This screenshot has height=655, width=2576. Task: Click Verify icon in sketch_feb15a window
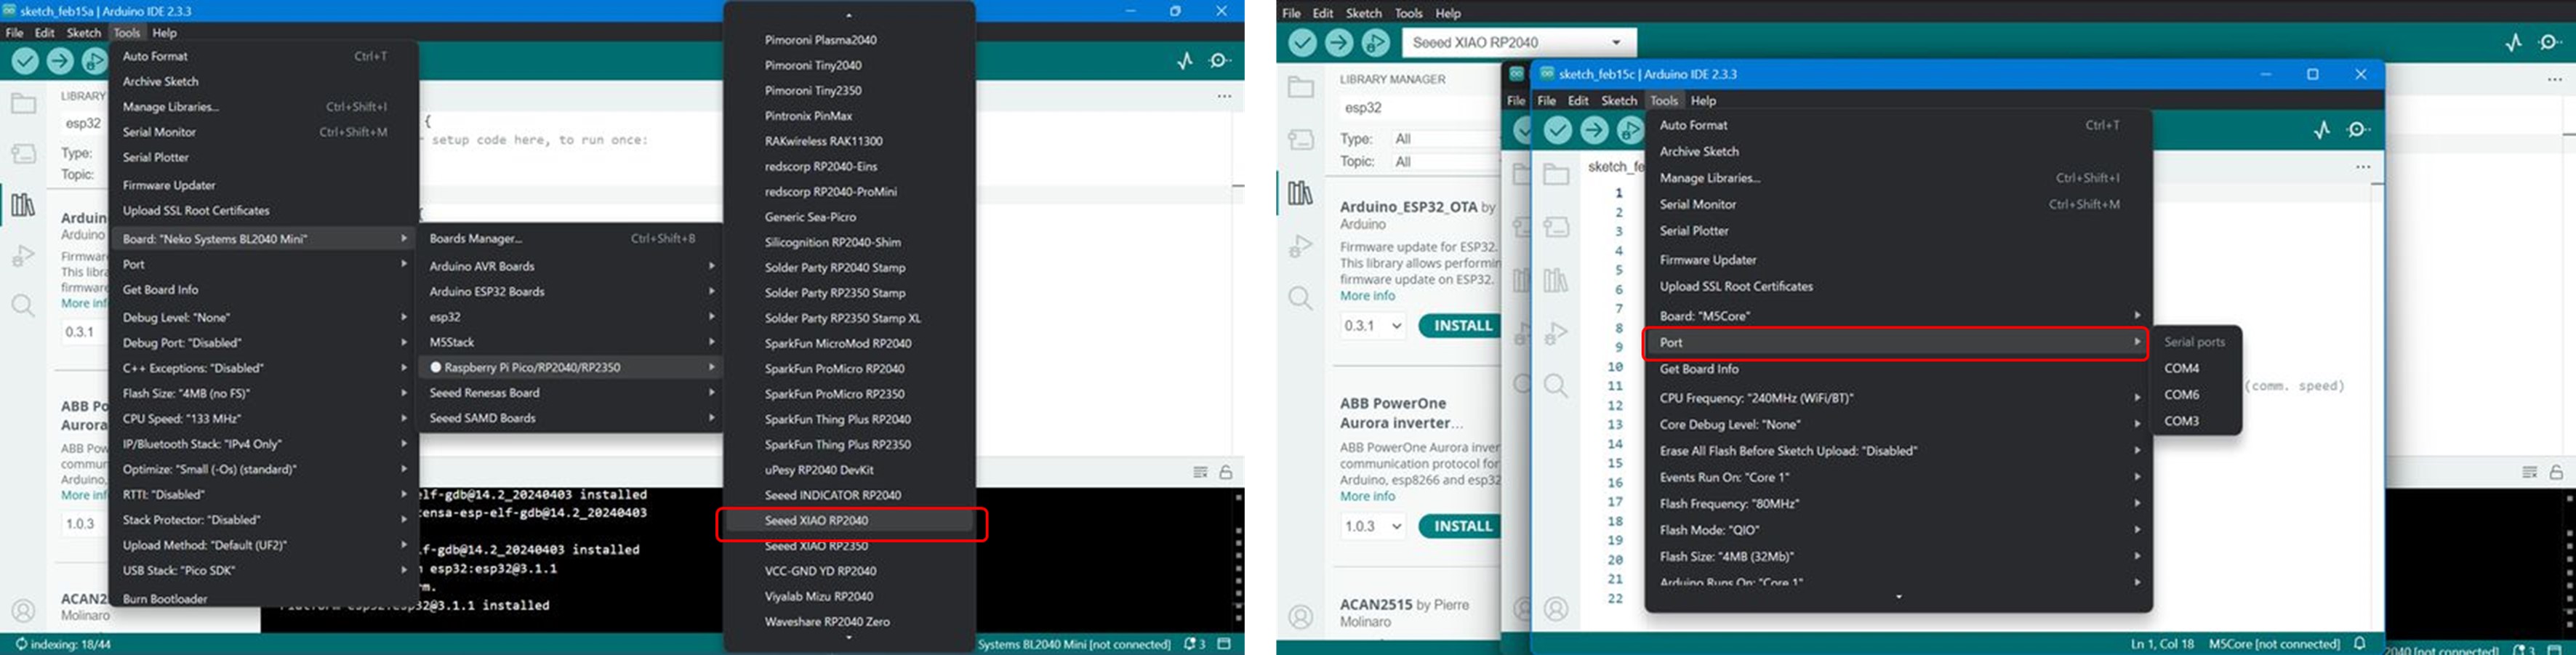click(x=25, y=61)
